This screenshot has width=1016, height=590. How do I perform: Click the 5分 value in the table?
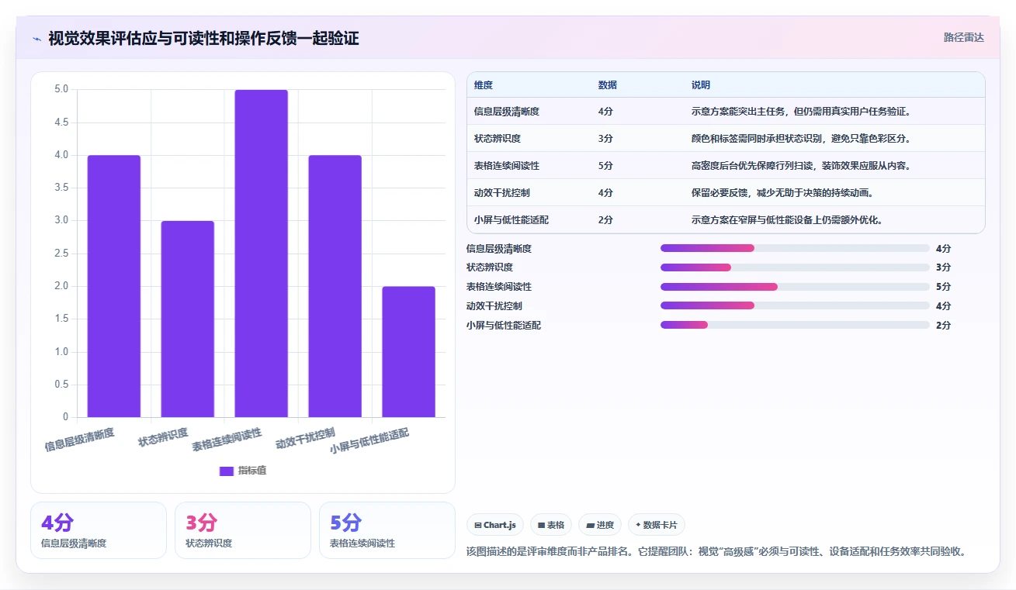[x=605, y=166]
